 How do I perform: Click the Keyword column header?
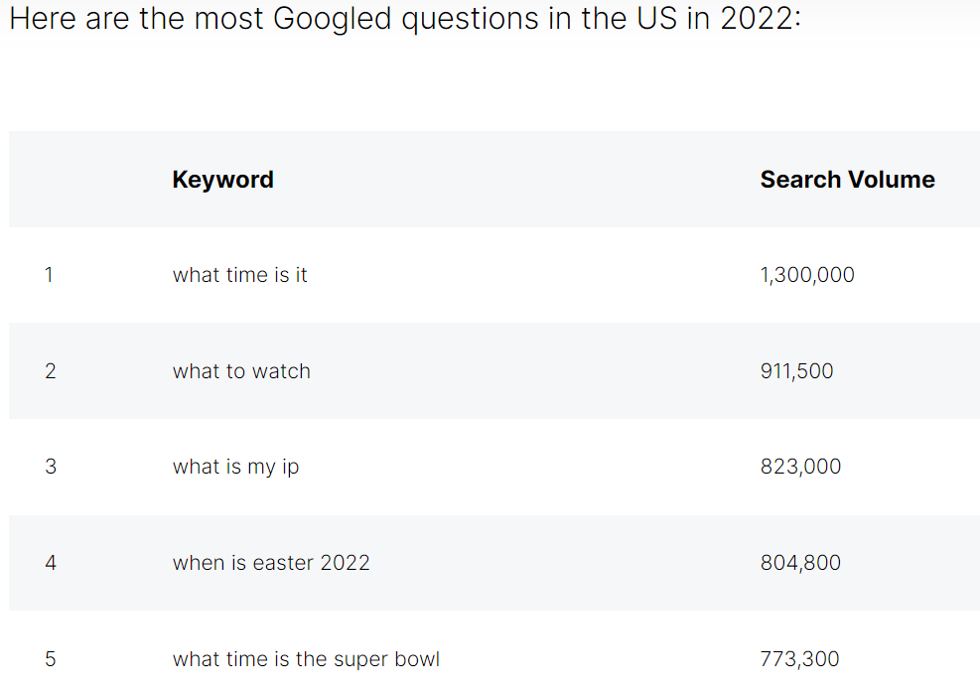point(222,180)
